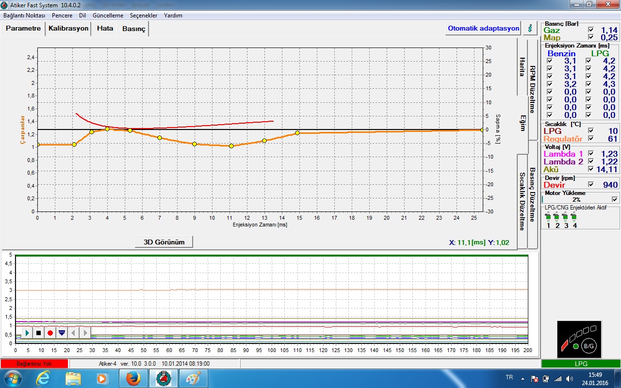Toggle LPG injector 3 icon
The width and height of the screenshot is (621, 388).
[566, 217]
